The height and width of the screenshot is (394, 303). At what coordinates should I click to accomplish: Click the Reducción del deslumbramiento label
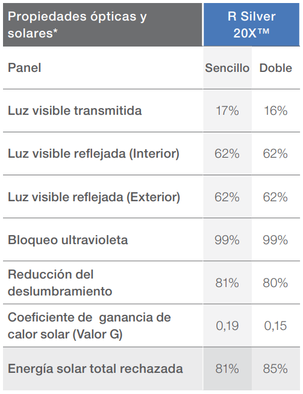60,283
